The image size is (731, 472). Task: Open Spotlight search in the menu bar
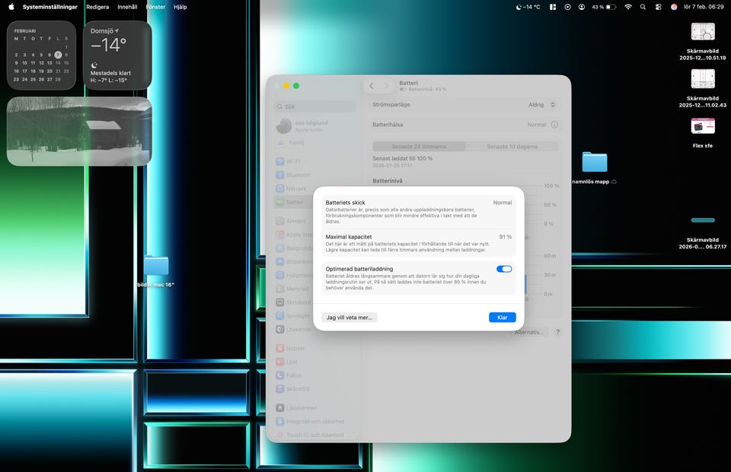[x=643, y=7]
